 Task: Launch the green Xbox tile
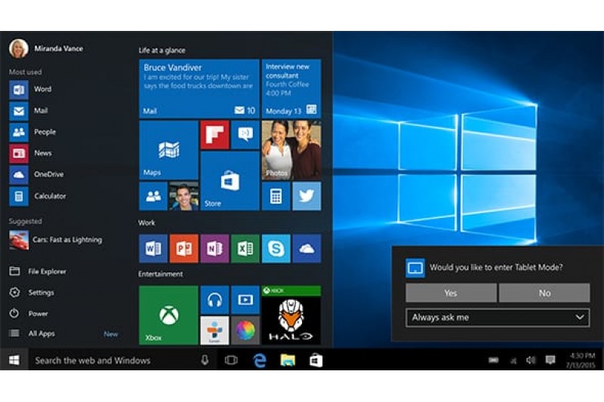point(168,315)
